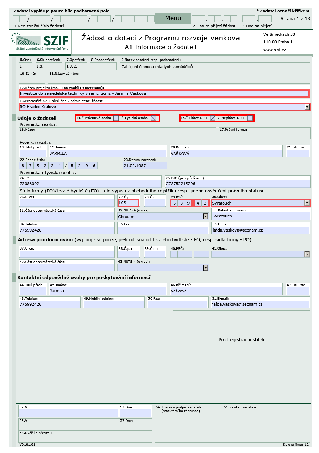Check the Neplátce DPH checkbox
319x453 pixels.
click(250, 118)
